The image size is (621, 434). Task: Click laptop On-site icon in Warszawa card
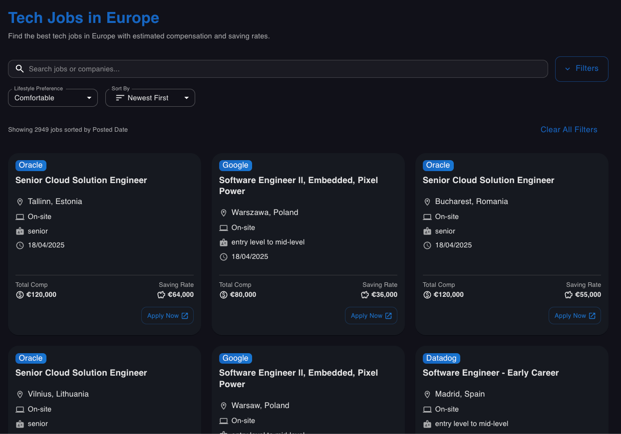click(224, 228)
